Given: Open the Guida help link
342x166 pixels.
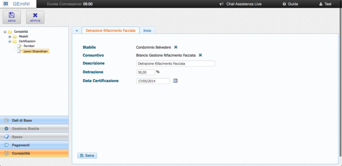Looking at the screenshot, I should [290, 4].
